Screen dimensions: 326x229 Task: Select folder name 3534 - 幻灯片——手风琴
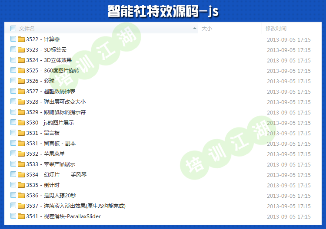pyautogui.click(x=57, y=175)
